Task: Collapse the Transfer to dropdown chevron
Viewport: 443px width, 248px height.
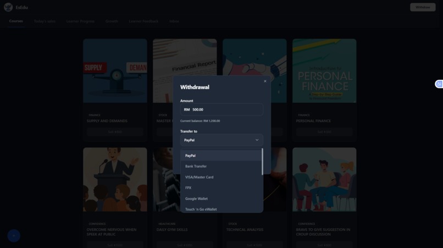Action: pos(257,140)
